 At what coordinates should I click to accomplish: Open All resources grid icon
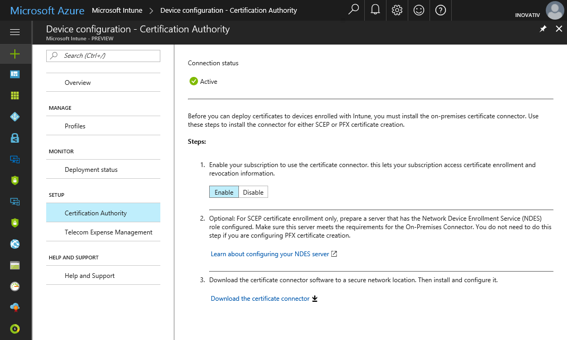click(x=15, y=95)
